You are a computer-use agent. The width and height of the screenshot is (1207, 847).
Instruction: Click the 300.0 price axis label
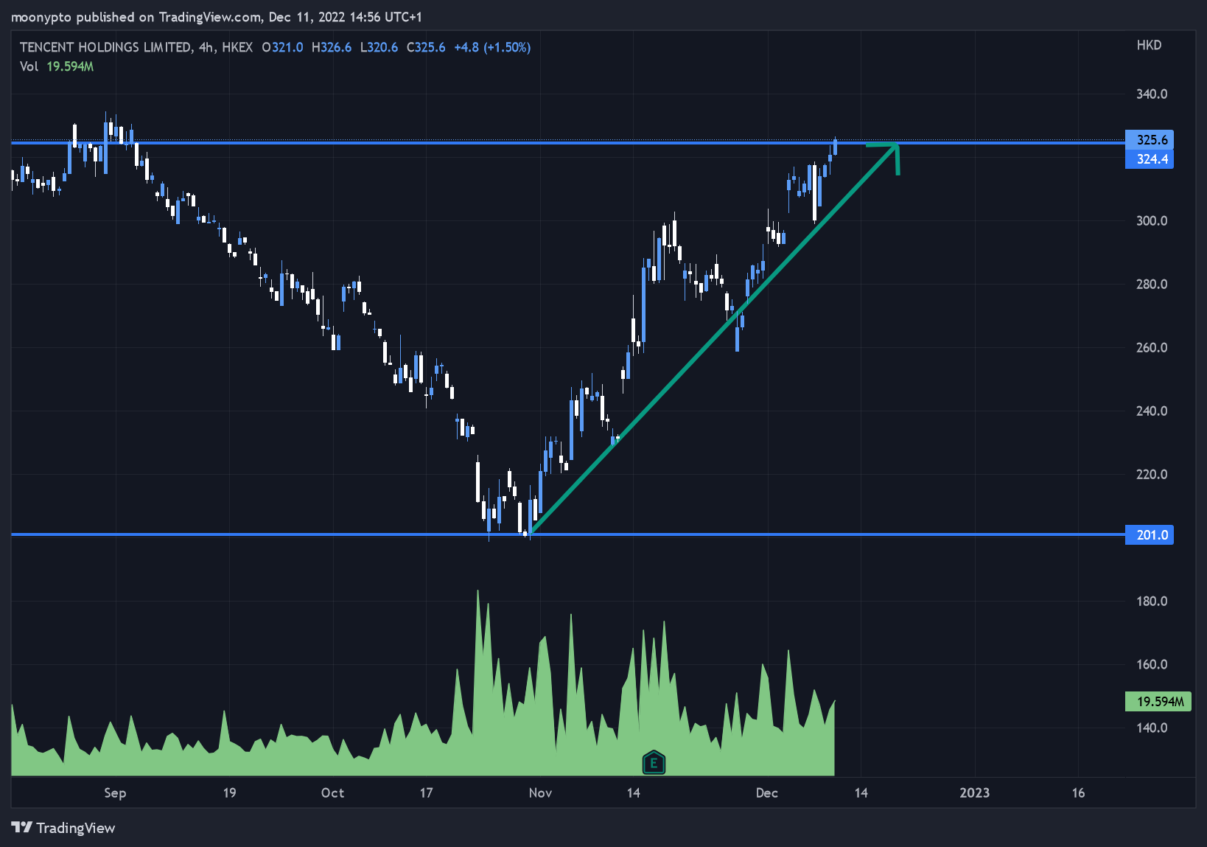click(x=1152, y=221)
